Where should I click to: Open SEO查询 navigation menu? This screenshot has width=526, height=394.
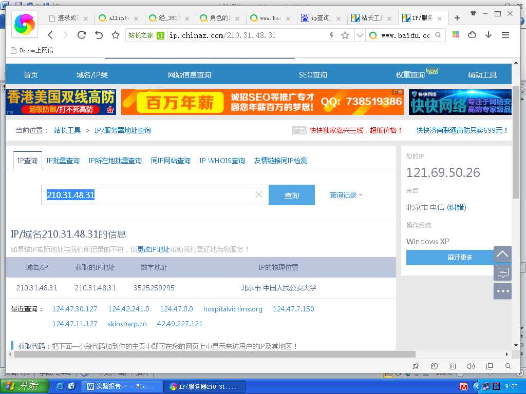pyautogui.click(x=313, y=75)
